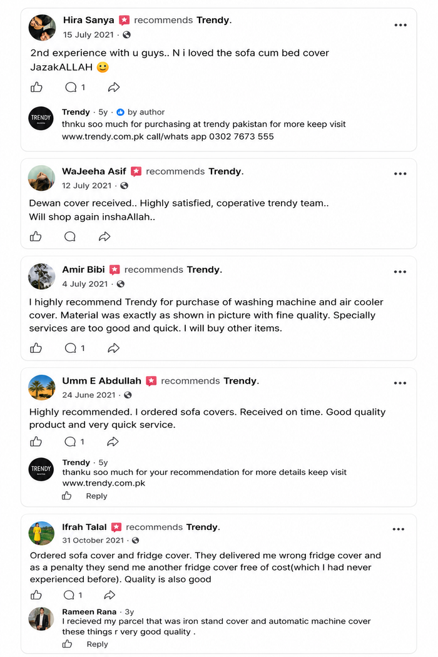
Task: Comment on WaJeeha Asif's review
Action: (70, 237)
